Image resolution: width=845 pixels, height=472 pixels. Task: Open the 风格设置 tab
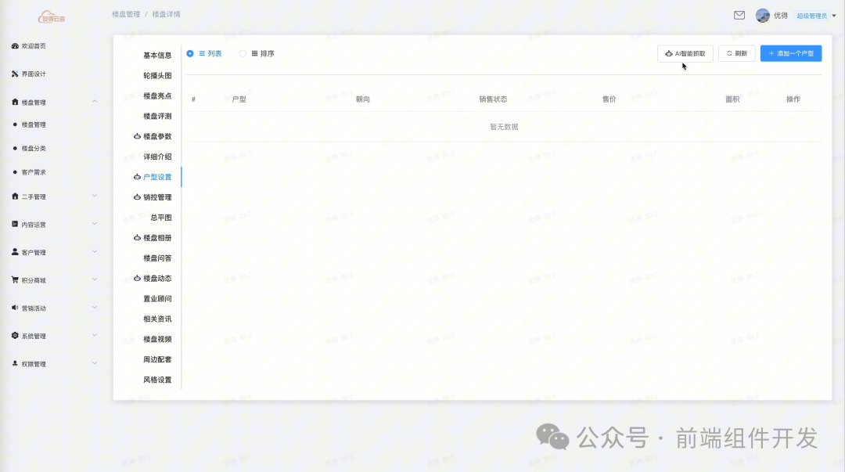(157, 380)
